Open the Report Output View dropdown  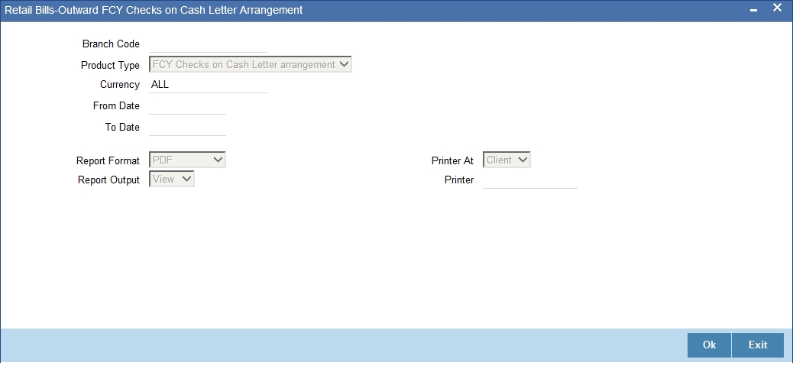172,179
